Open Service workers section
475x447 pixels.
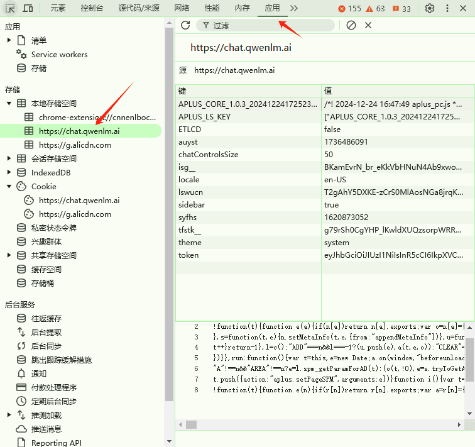pyautogui.click(x=59, y=55)
